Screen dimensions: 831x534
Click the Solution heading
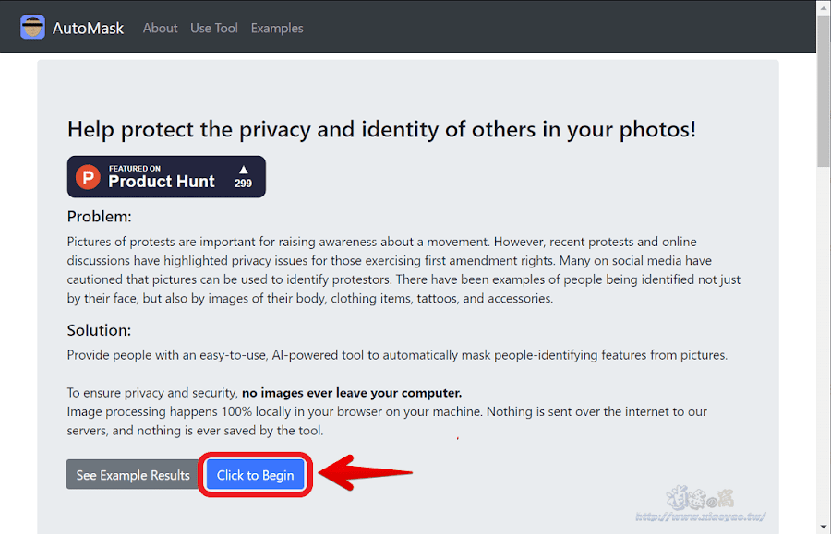[99, 330]
